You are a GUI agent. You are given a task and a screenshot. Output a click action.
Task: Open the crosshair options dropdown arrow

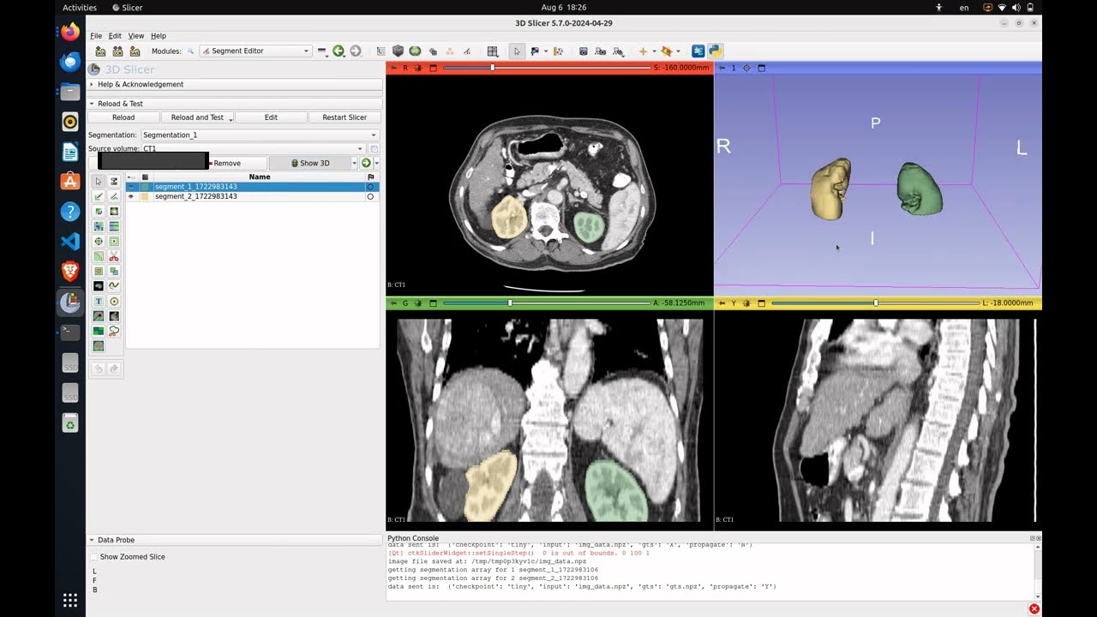[x=653, y=51]
